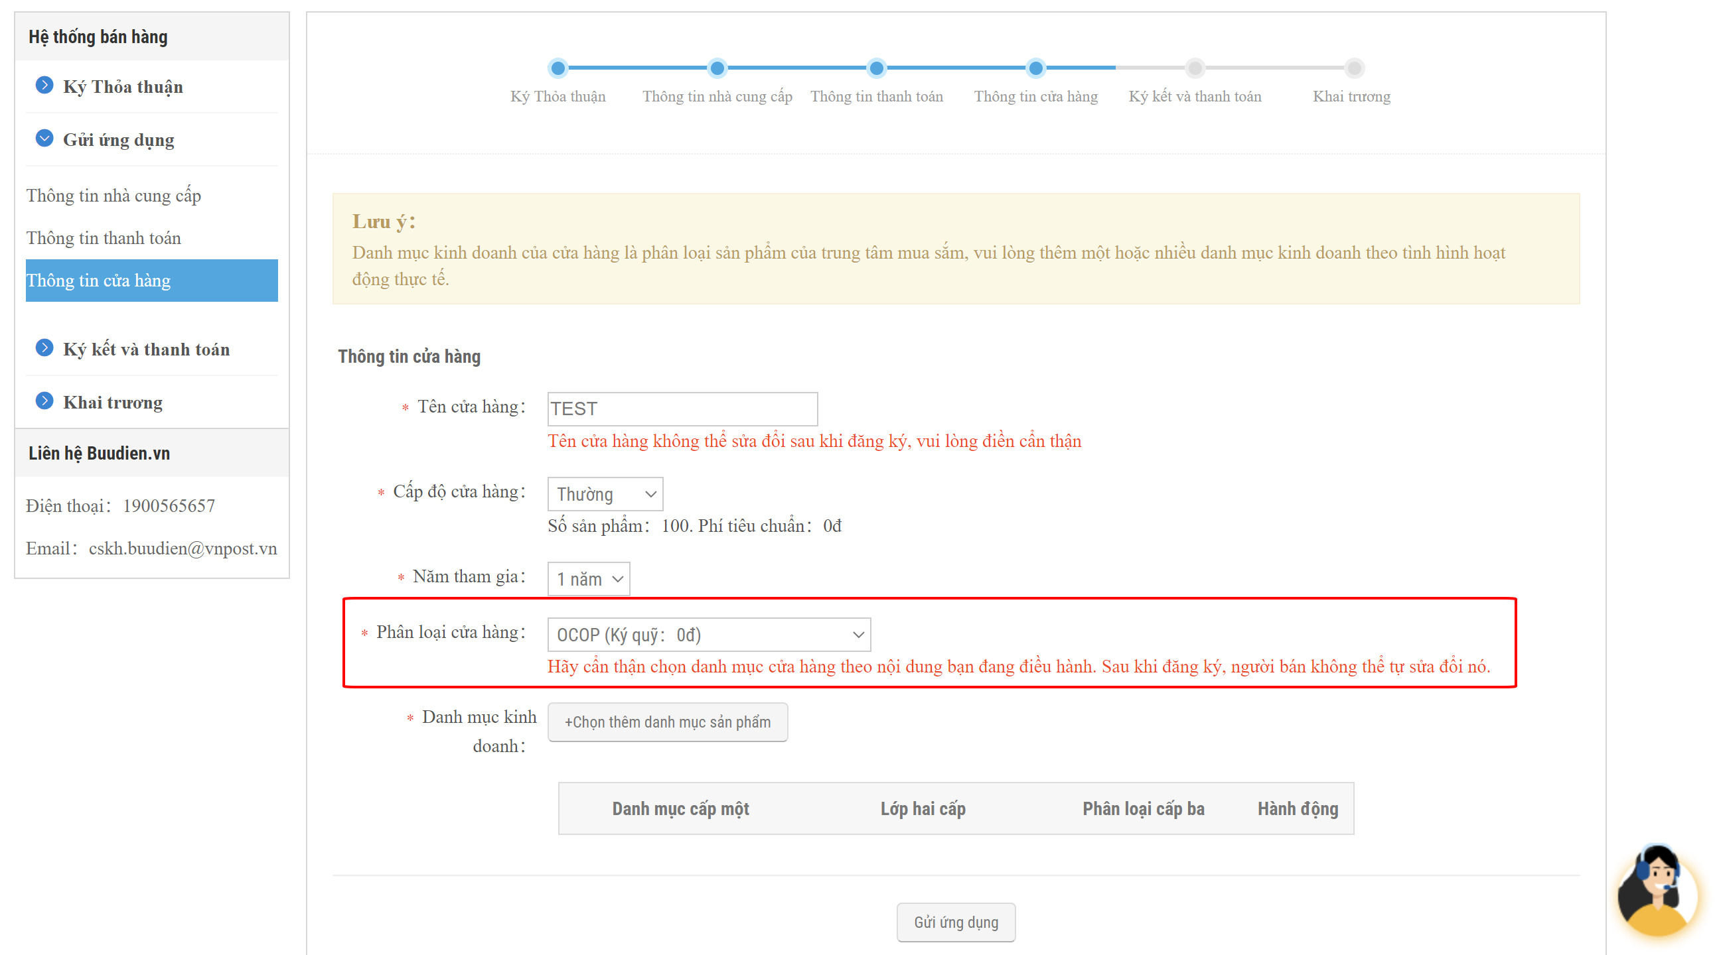Open the Năm tham gia dropdown

coord(588,579)
